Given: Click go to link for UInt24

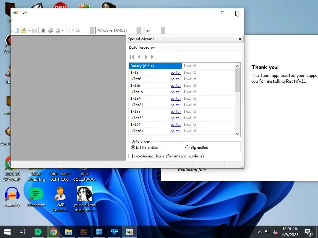Looking at the screenshot, I should pos(176,105).
